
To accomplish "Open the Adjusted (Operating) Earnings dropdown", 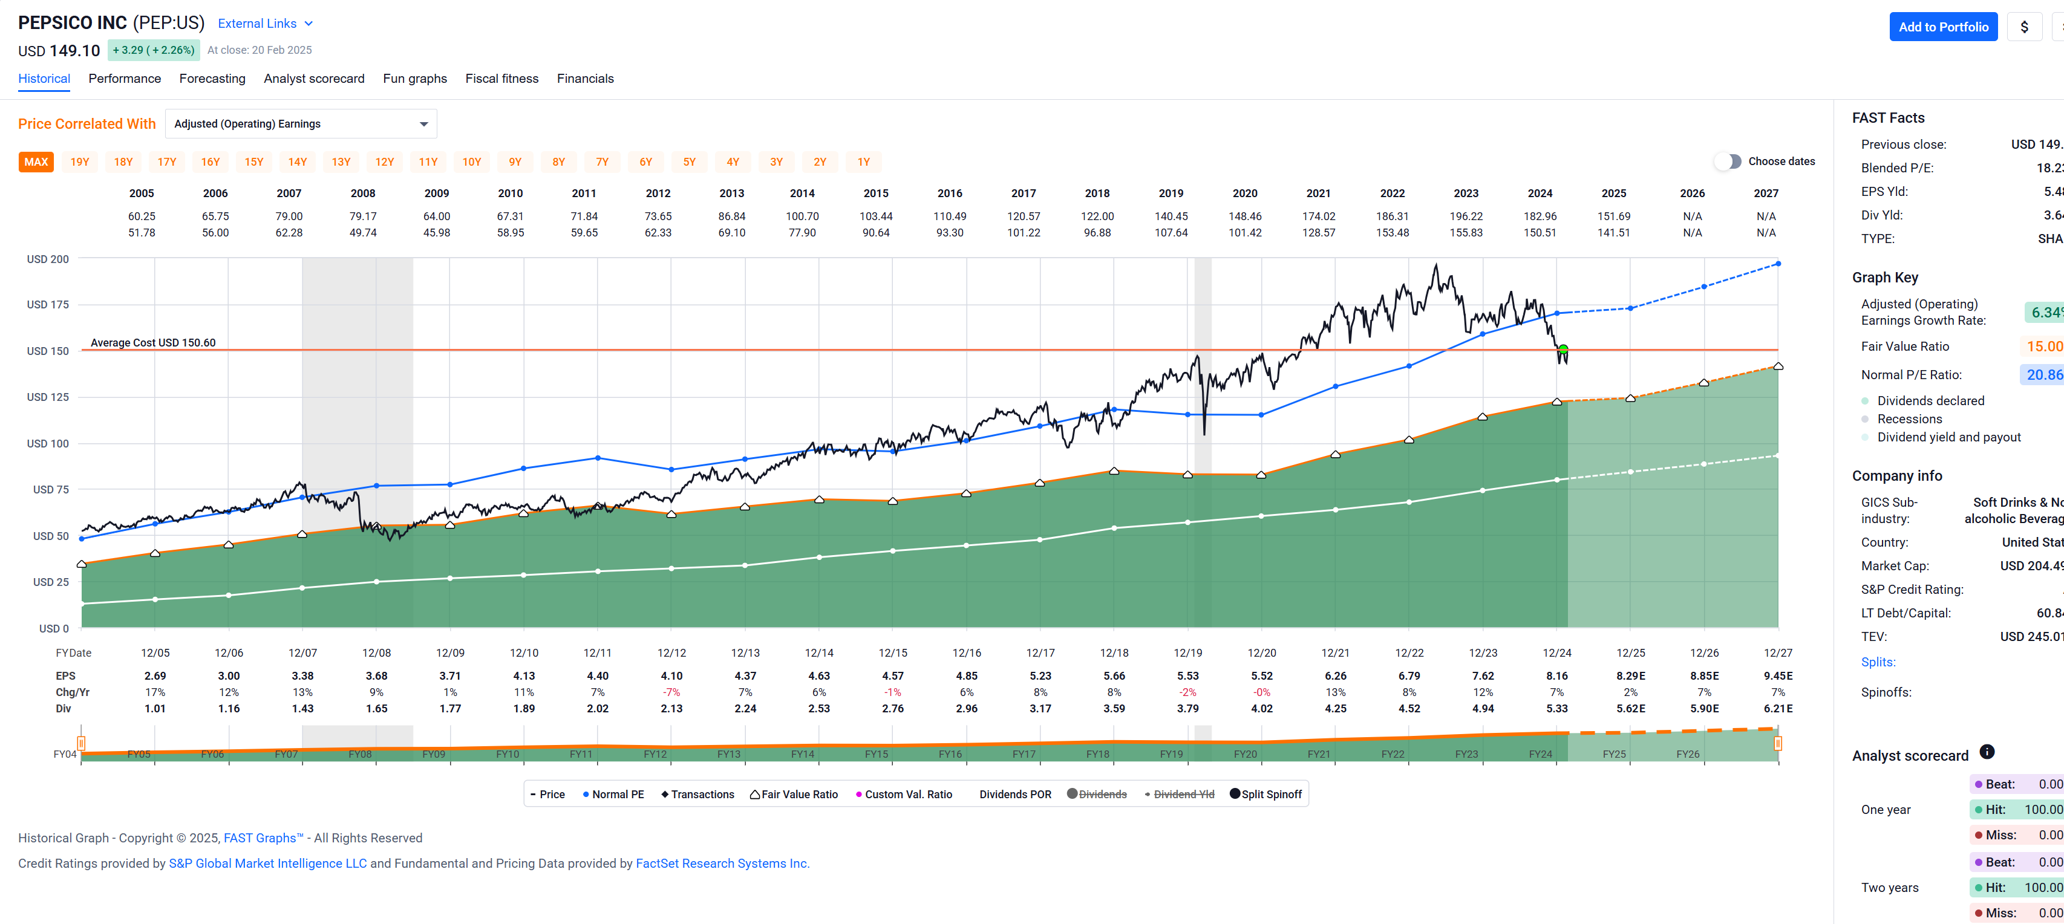I will click(301, 123).
